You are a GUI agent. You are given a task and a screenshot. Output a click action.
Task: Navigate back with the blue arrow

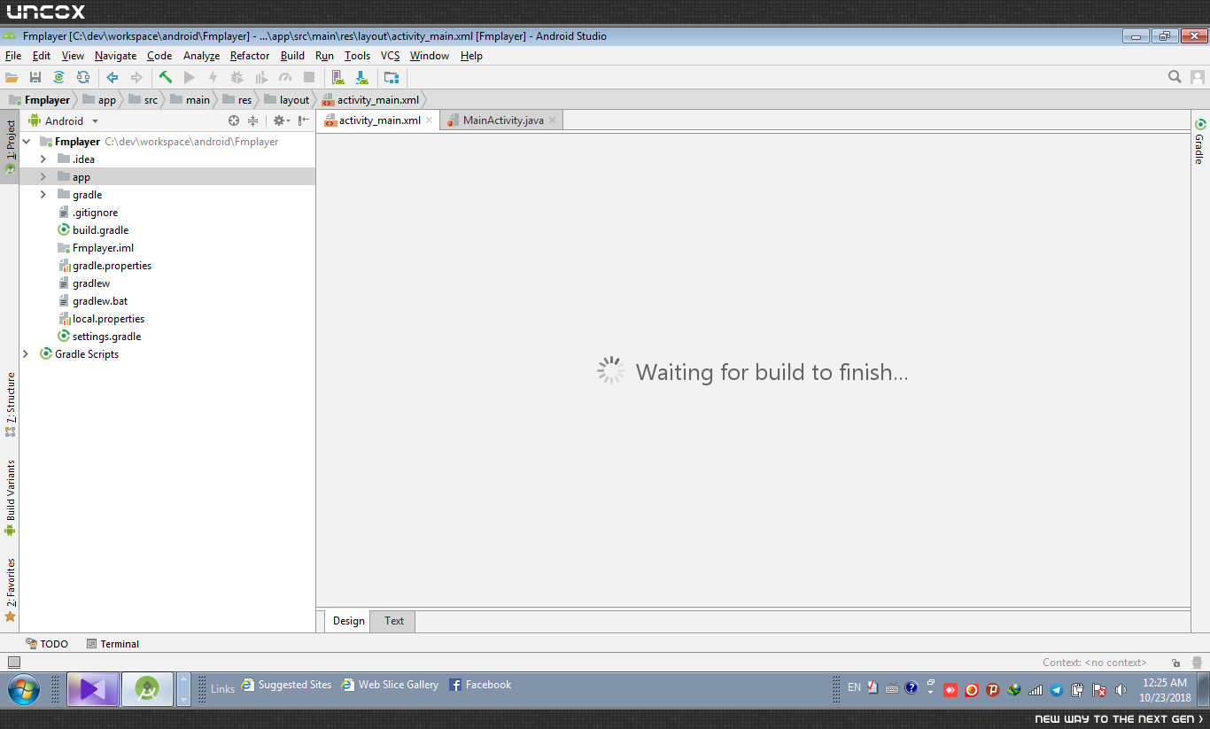tap(112, 78)
